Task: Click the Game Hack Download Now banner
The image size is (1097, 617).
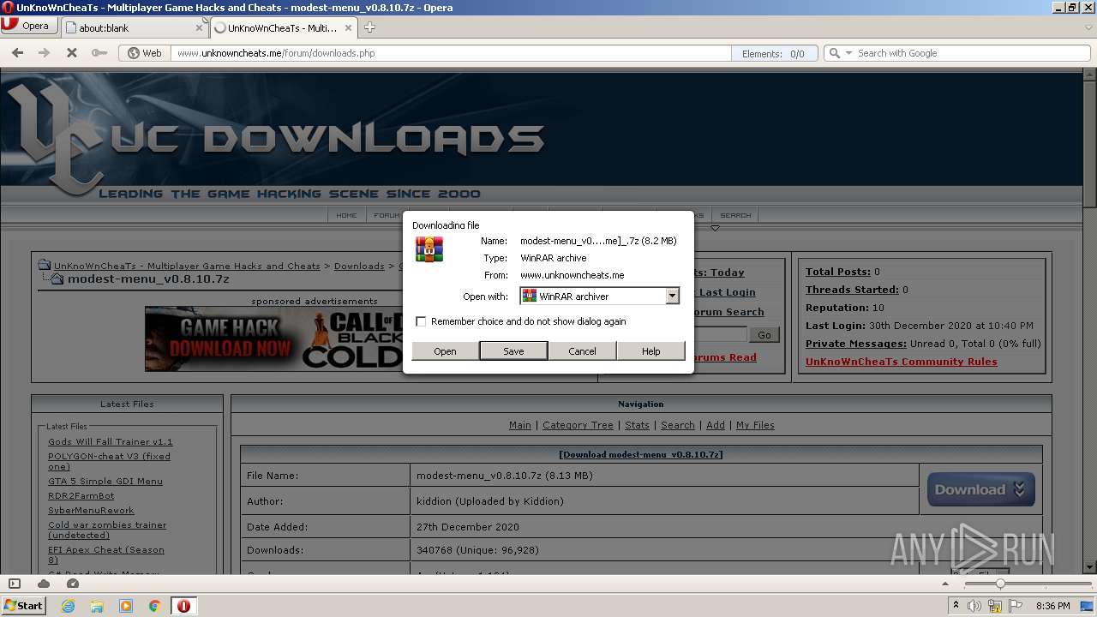Action: coord(274,338)
